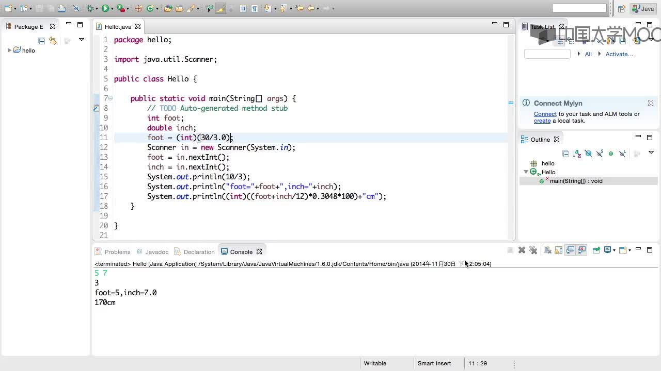Image resolution: width=661 pixels, height=371 pixels.
Task: Toggle Link with Editor in Package Explorer
Action: 53,40
